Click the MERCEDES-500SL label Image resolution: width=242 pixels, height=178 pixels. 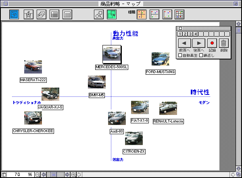pyautogui.click(x=112, y=67)
